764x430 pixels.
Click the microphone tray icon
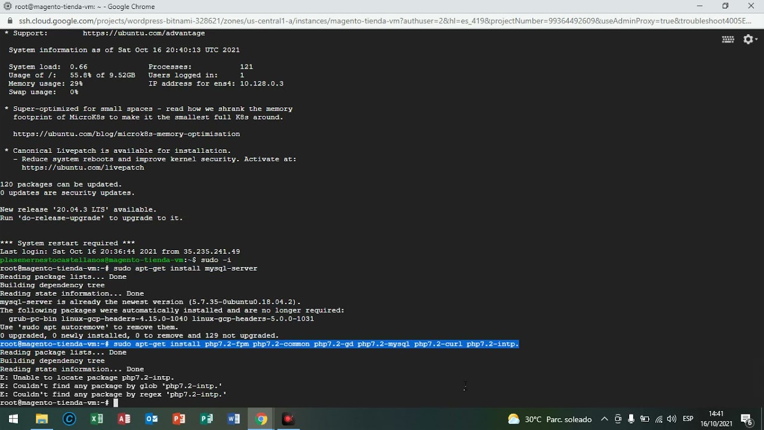631,419
